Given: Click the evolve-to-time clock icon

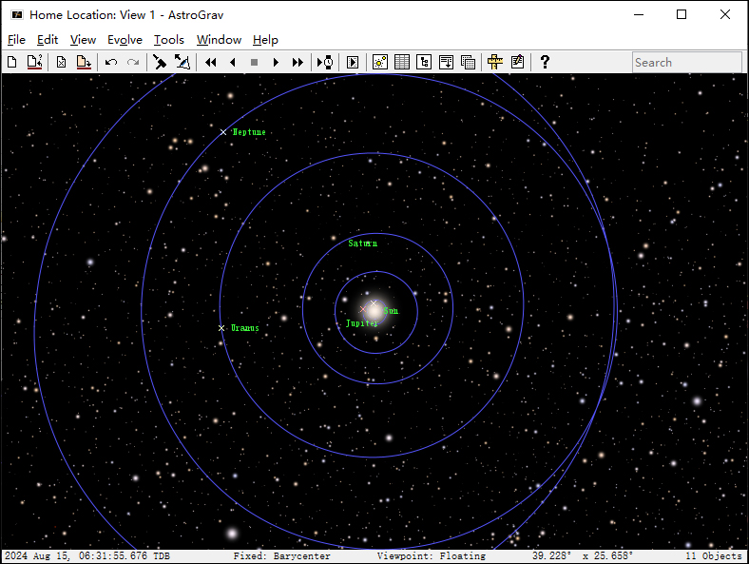Looking at the screenshot, I should tap(325, 62).
